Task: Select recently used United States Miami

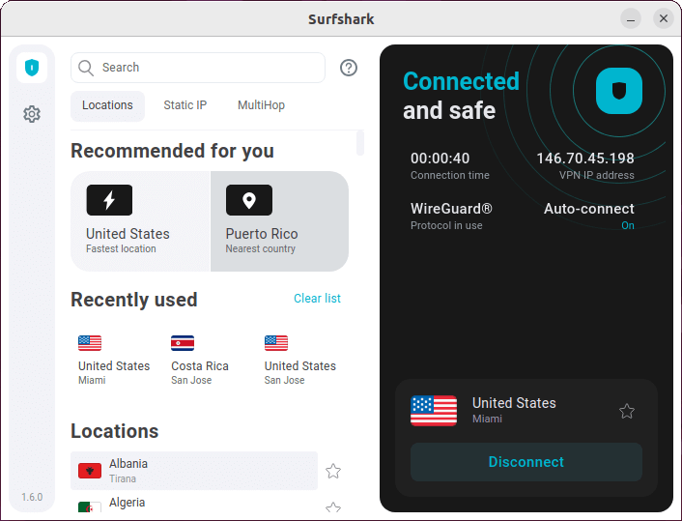Action: [114, 361]
